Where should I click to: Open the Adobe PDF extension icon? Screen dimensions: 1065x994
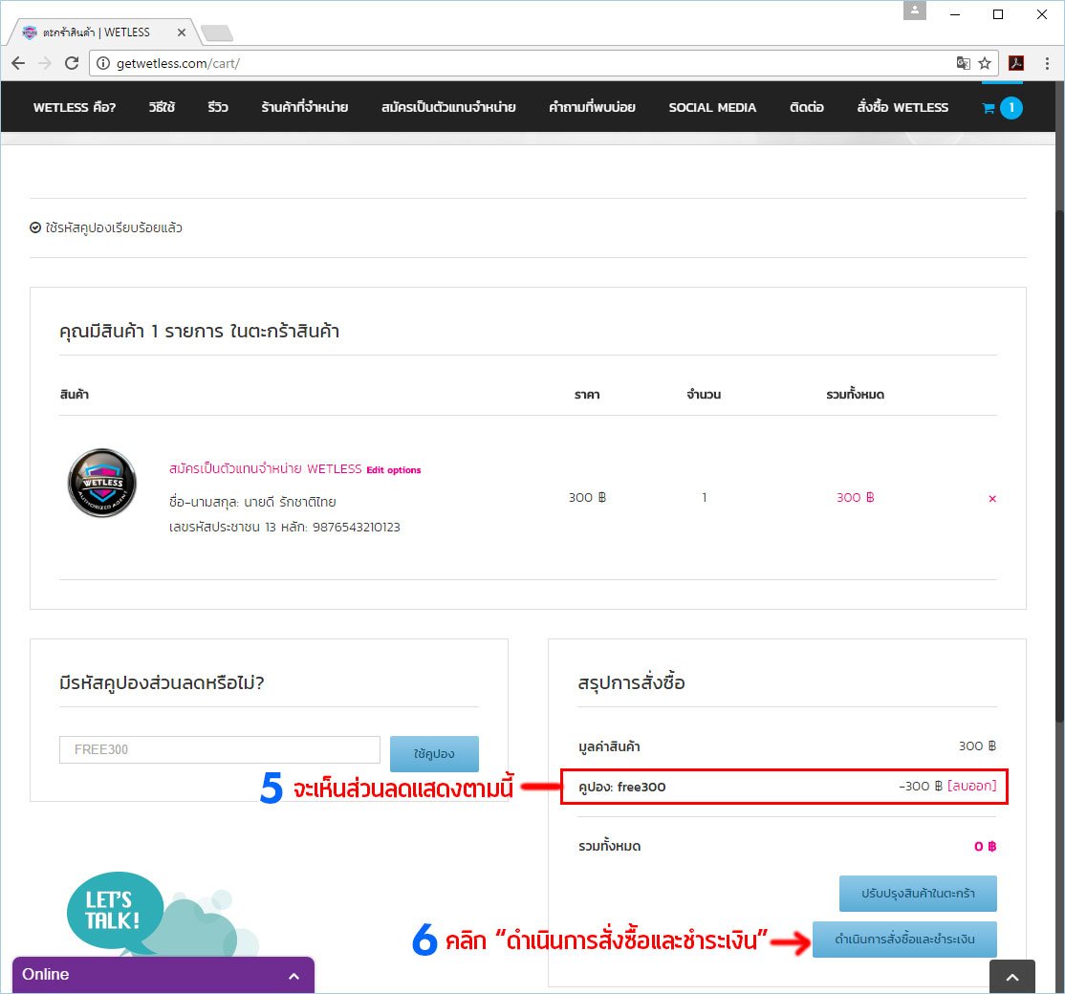pyautogui.click(x=1016, y=63)
